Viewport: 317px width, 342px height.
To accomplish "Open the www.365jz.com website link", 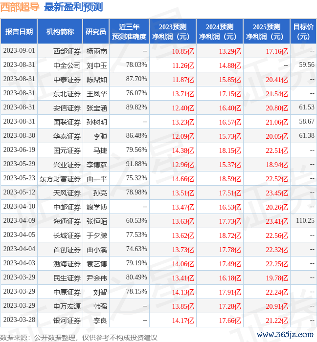I will tap(285, 335).
